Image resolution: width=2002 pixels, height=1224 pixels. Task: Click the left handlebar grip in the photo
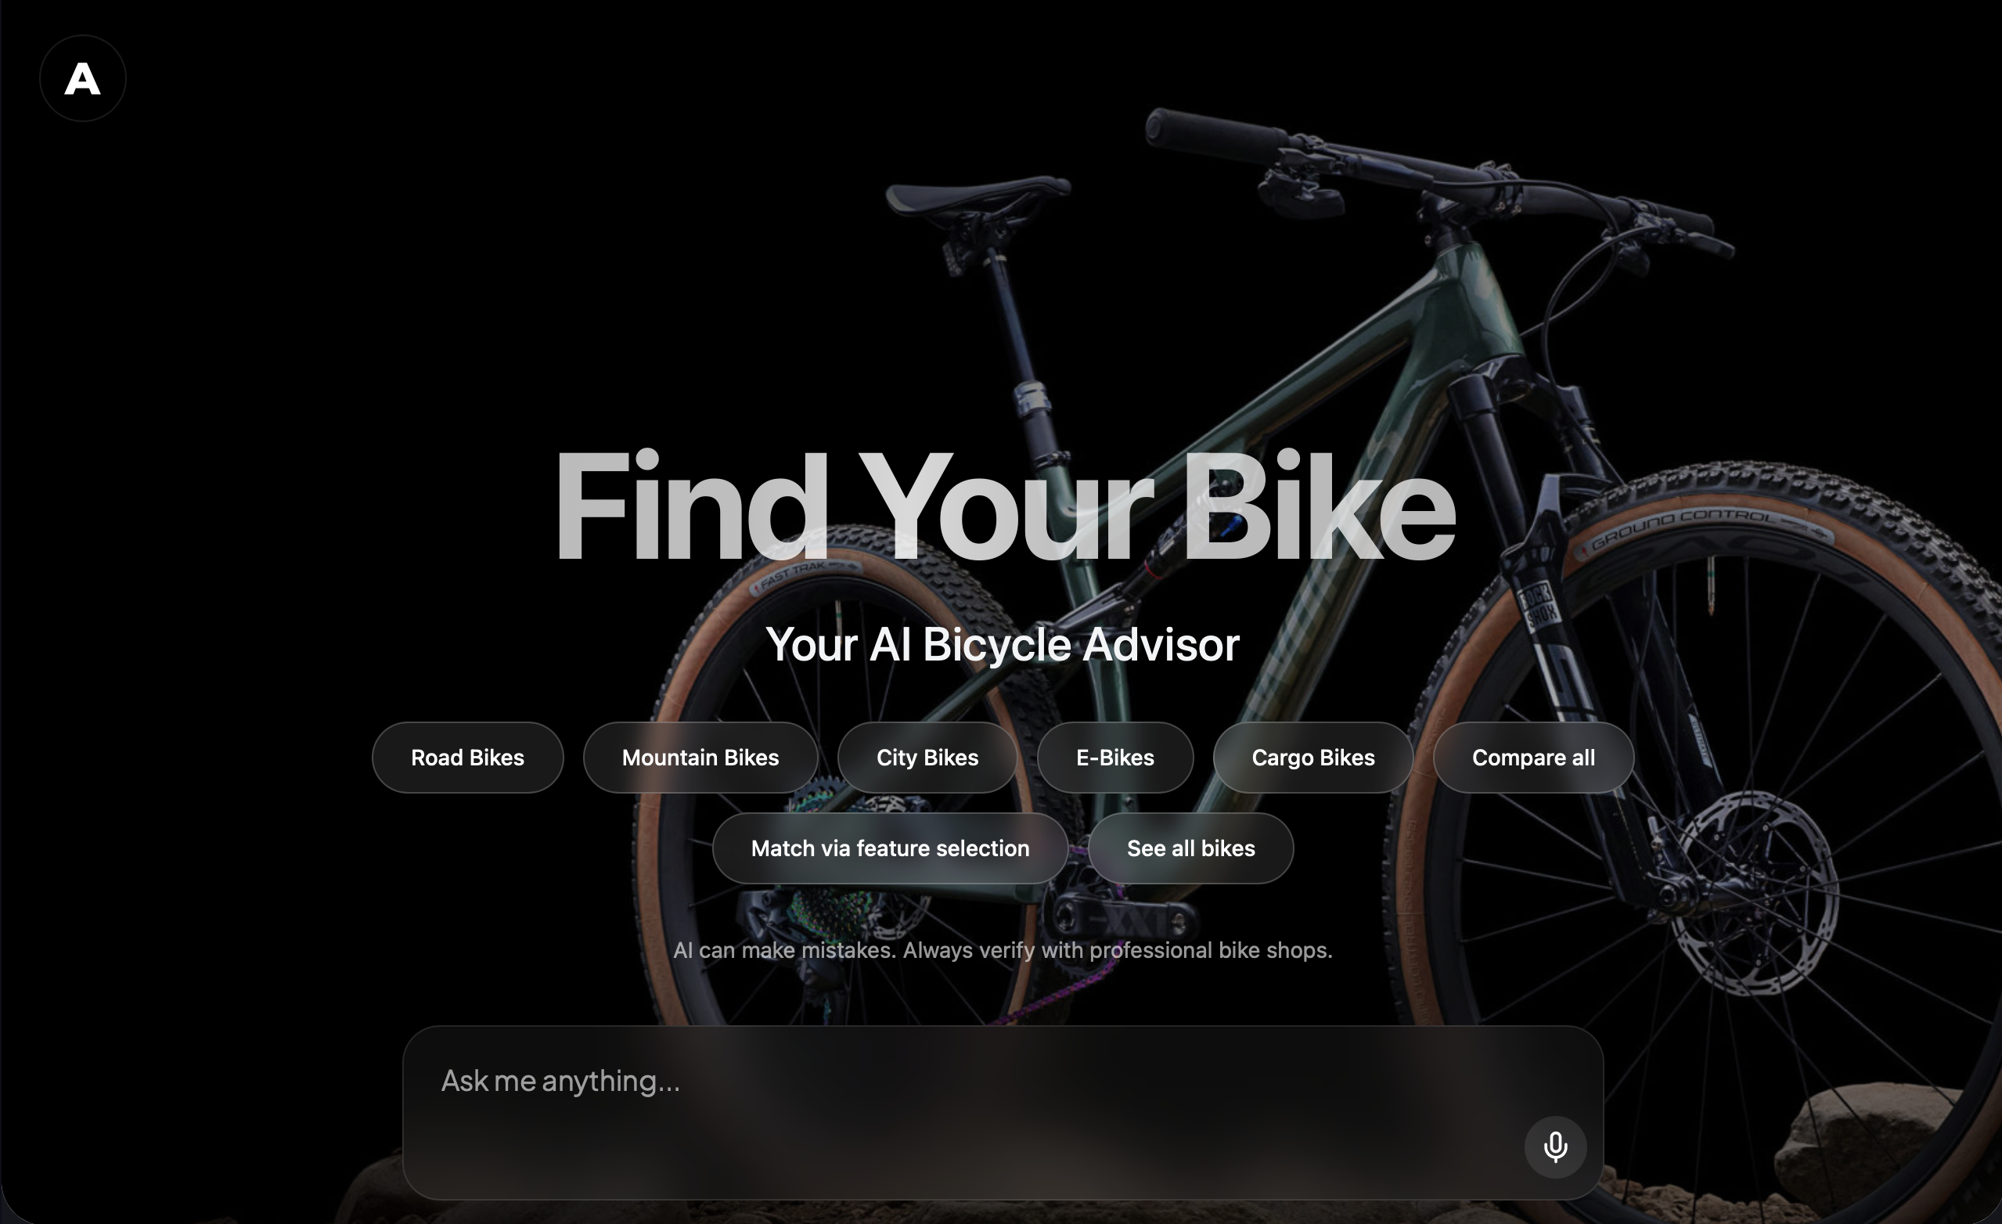coord(1212,130)
